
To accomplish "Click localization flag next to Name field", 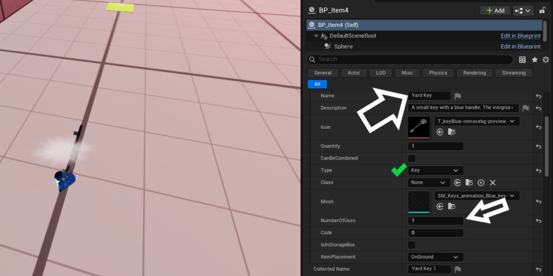I will click(x=457, y=96).
